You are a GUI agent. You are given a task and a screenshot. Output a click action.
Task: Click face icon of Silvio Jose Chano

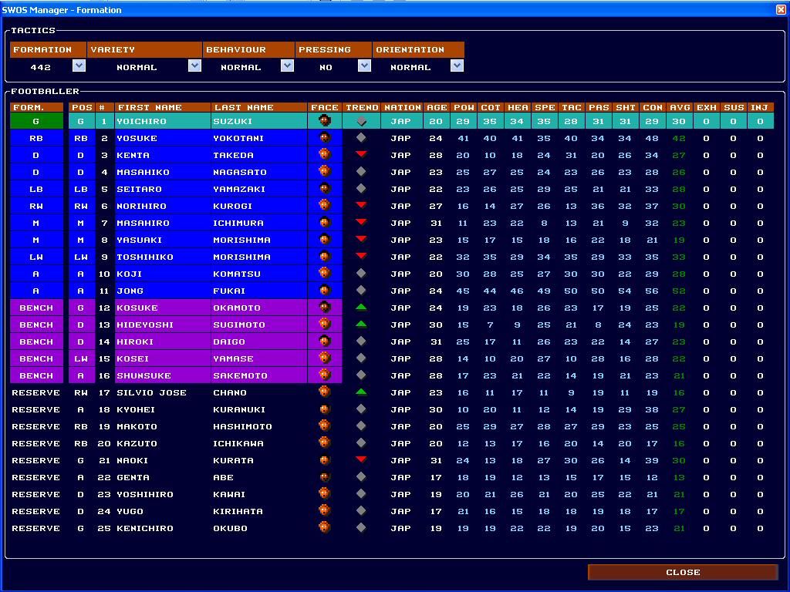pos(324,392)
